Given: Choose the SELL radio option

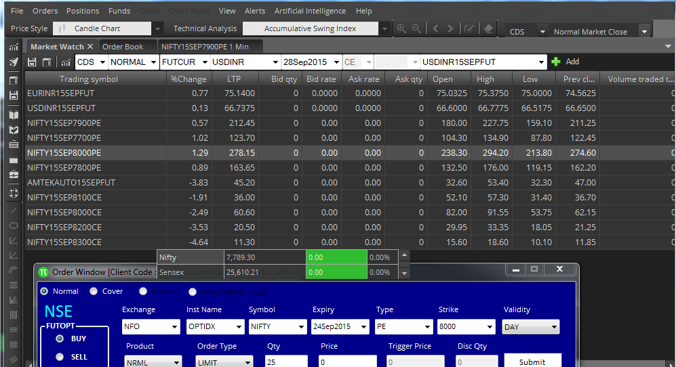Looking at the screenshot, I should [60, 357].
